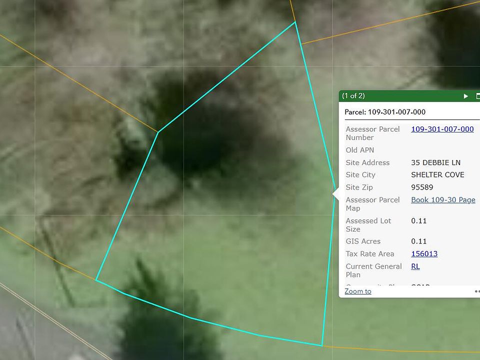Open Book 109-30 Page assessor map link
Image resolution: width=480 pixels, height=360 pixels.
[x=442, y=200]
